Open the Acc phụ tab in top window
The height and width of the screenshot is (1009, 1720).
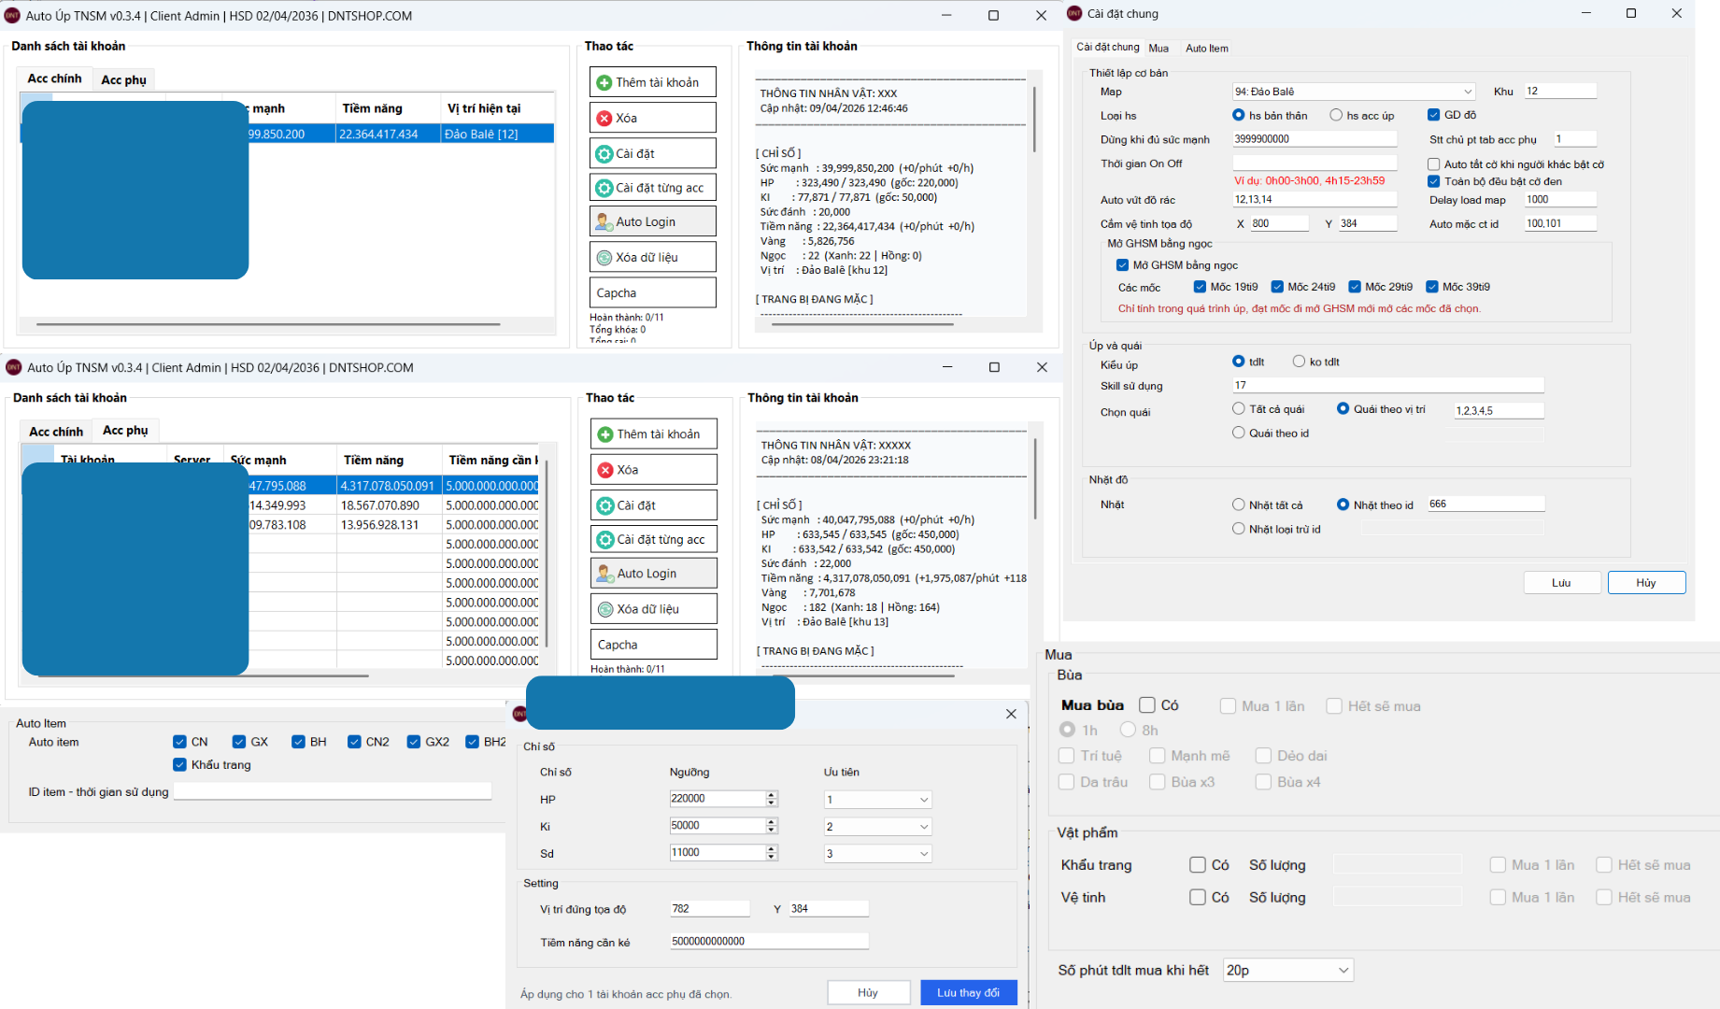pyautogui.click(x=123, y=79)
